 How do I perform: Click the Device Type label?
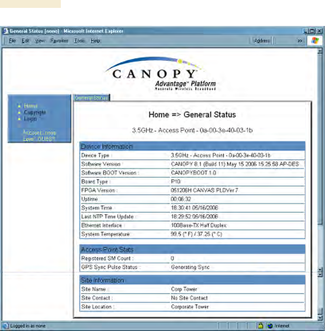click(97, 155)
